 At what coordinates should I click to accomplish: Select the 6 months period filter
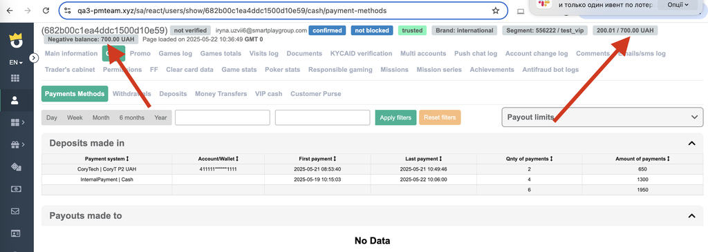tap(132, 117)
